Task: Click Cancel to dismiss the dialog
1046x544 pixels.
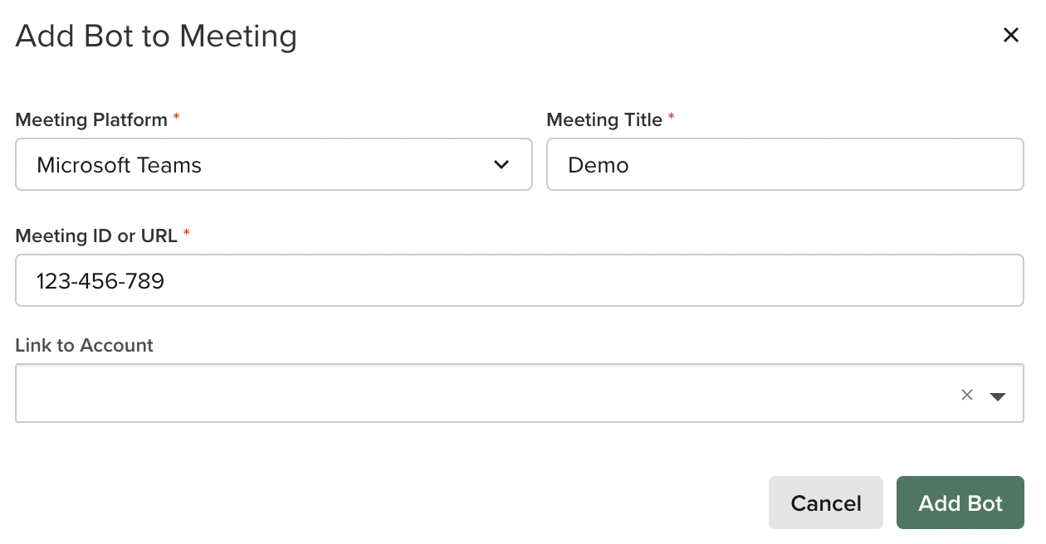Action: pos(825,503)
